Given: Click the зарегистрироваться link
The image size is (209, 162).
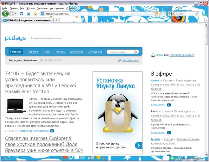Looking at the screenshot, I should (x=182, y=55).
